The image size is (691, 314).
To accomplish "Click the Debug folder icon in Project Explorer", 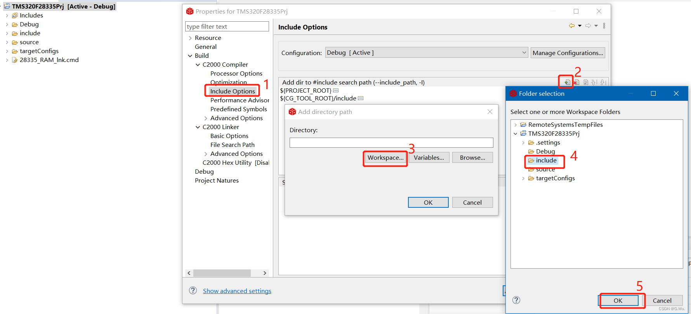I will click(15, 24).
